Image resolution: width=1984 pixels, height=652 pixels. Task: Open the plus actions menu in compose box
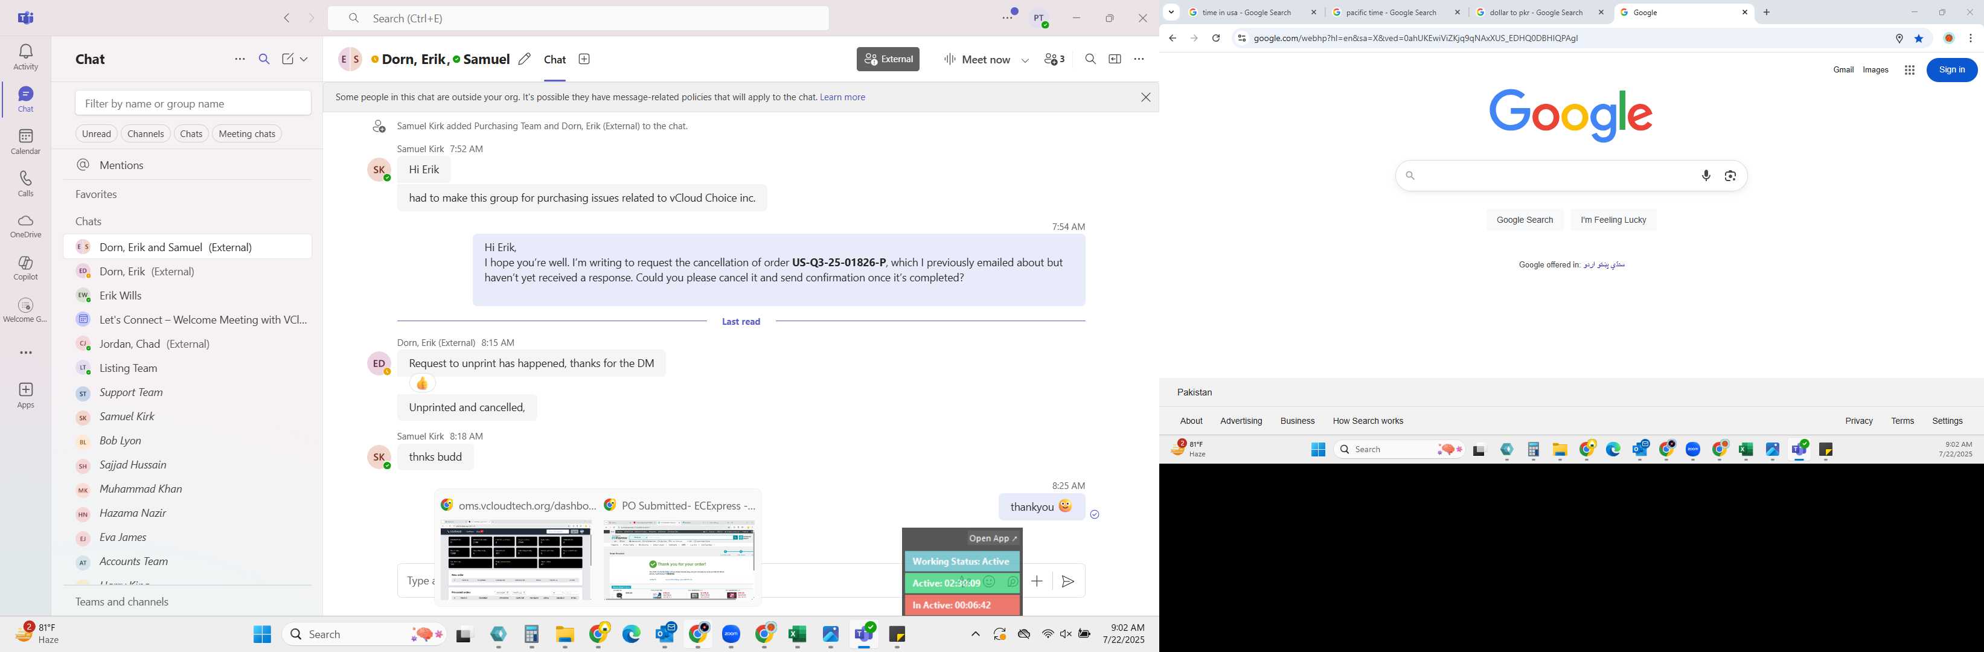coord(1037,581)
